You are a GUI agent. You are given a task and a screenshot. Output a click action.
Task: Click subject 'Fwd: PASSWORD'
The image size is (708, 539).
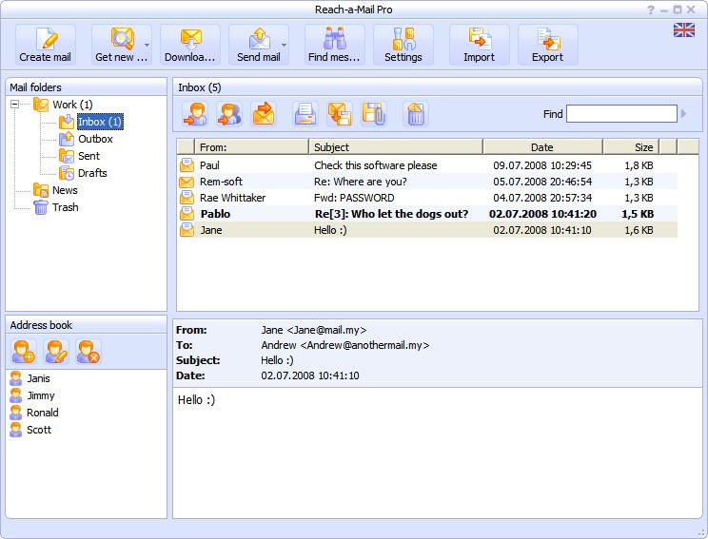[354, 198]
